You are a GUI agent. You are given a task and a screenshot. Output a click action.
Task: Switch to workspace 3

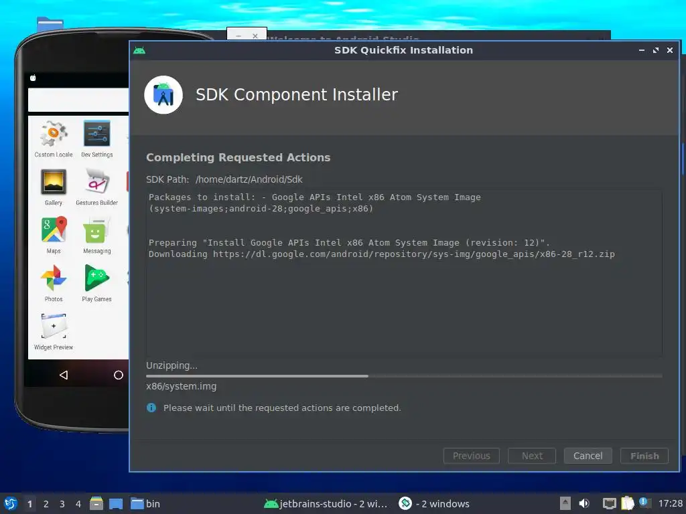click(62, 504)
